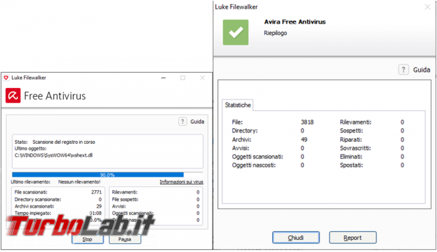
Task: Click the 'Avira Free Antivirus' heading
Action: pyautogui.click(x=295, y=22)
